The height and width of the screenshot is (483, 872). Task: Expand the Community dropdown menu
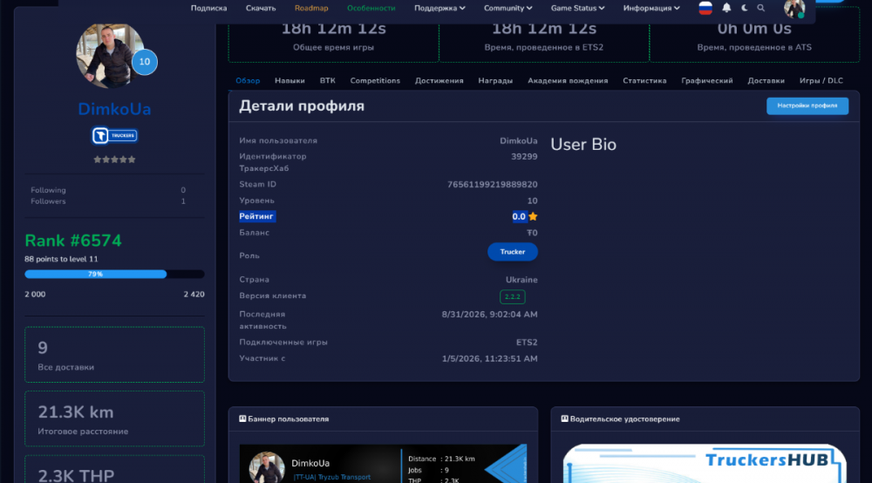pyautogui.click(x=508, y=8)
